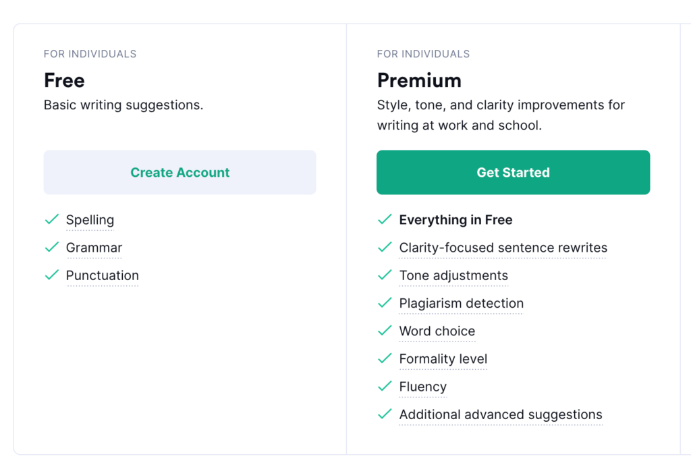Click the checkmark beside Grammar
Image resolution: width=691 pixels, height=469 pixels.
coord(52,247)
